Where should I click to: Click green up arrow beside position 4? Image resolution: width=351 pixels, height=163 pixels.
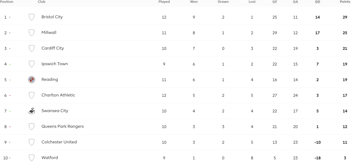click(10, 65)
